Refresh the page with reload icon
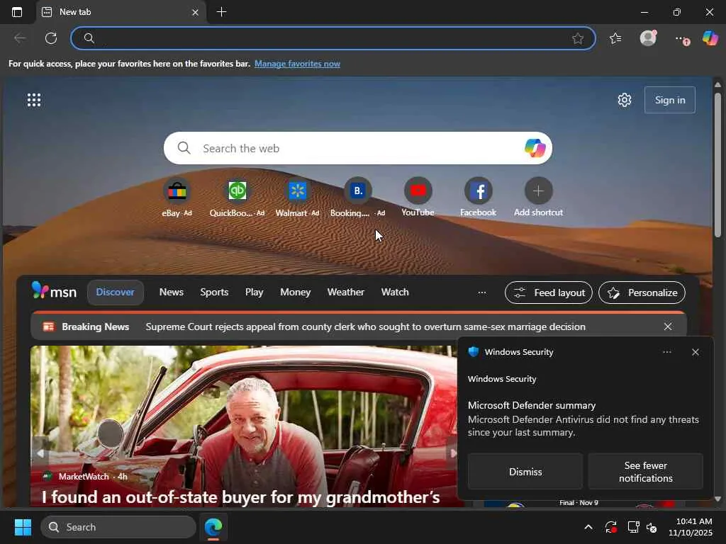This screenshot has height=544, width=726. 51,38
